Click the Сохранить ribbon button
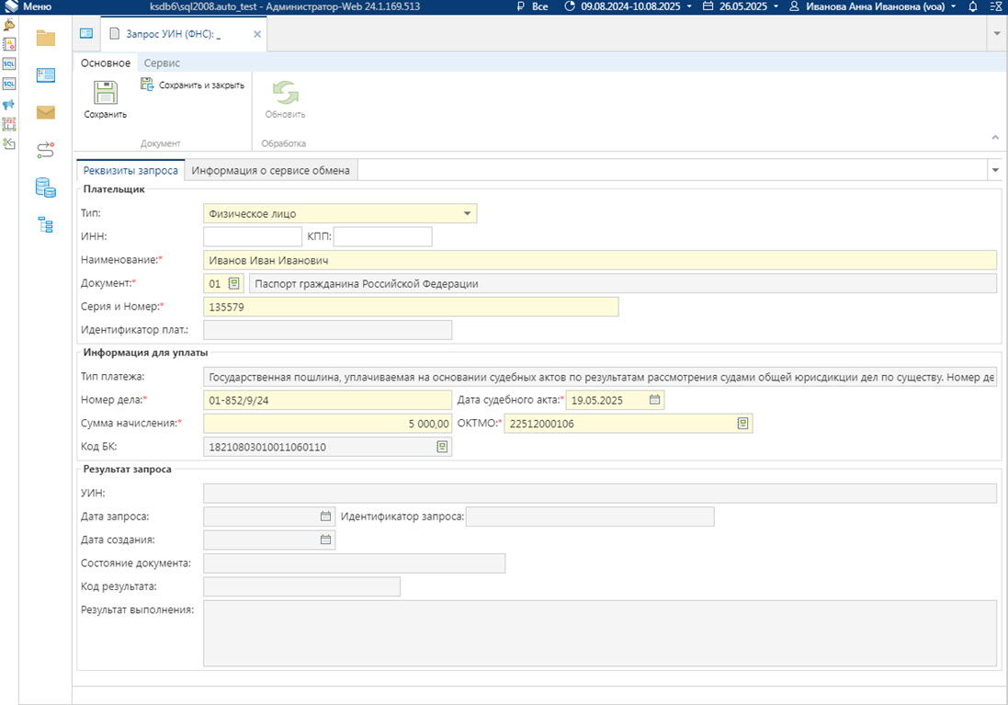Viewport: 1008px width, 705px height. pyautogui.click(x=106, y=99)
